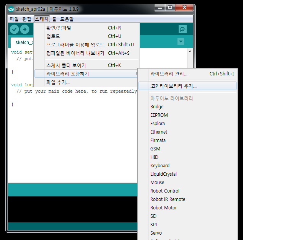Click the editor scrollbar up arrow
The image size is (306, 240).
190,51
